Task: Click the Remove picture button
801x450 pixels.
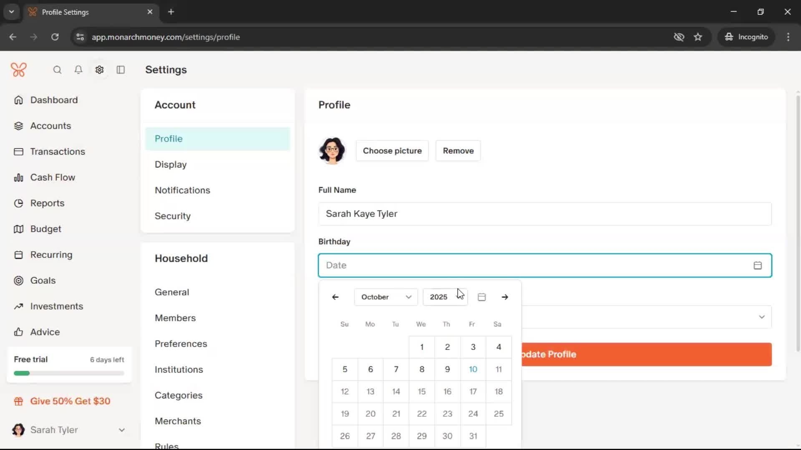Action: [x=458, y=151]
